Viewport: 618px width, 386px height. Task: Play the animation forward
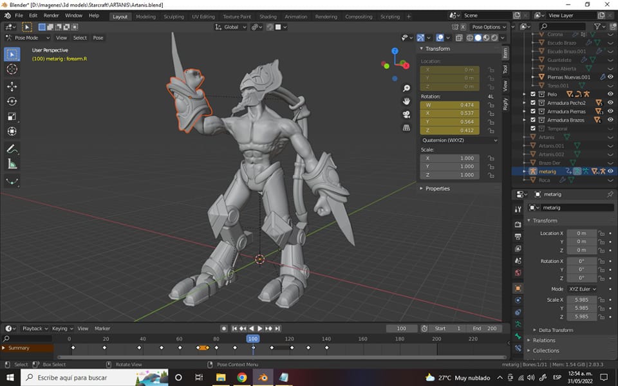[260, 329]
